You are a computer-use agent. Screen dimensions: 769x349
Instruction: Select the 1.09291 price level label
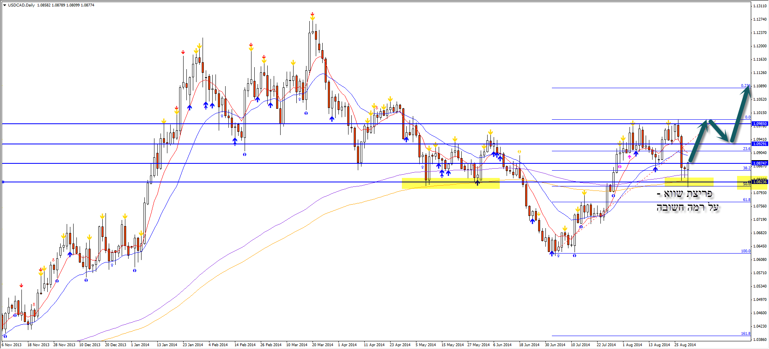click(759, 144)
